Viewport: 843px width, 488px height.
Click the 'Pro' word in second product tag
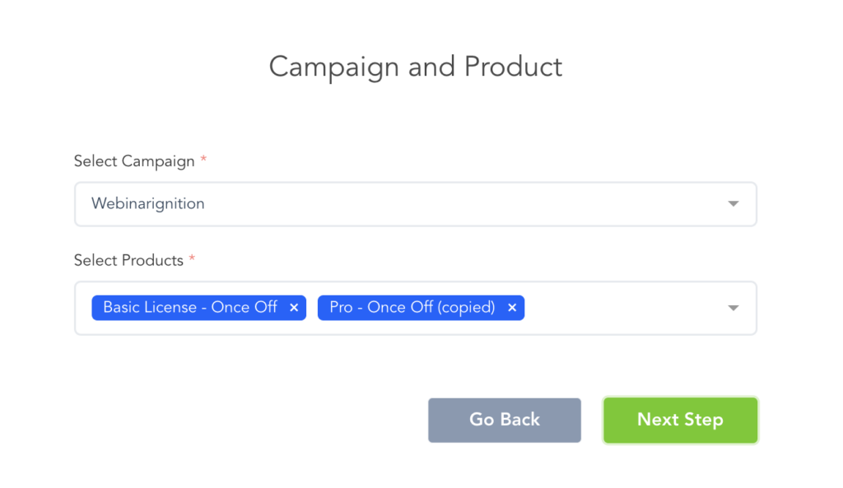point(341,307)
